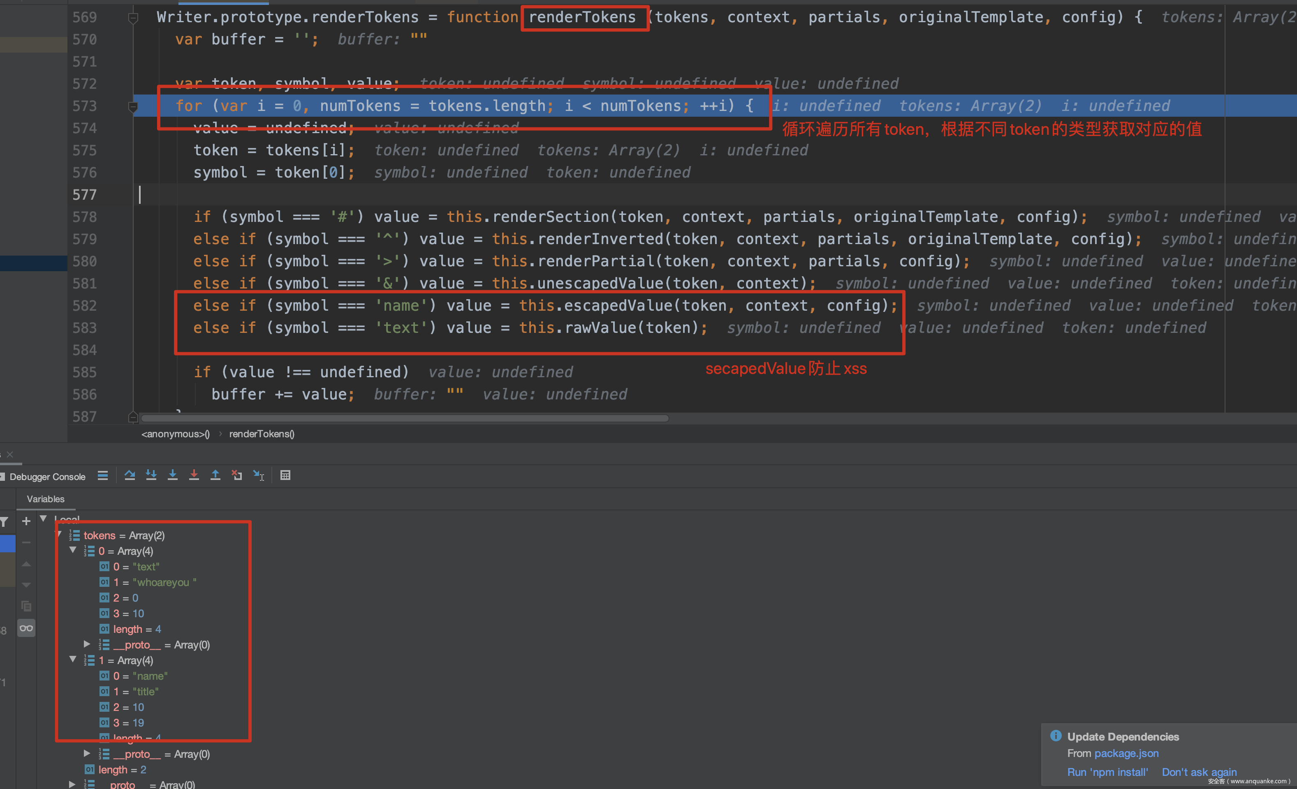Select the Variables tab
This screenshot has width=1297, height=789.
46,498
